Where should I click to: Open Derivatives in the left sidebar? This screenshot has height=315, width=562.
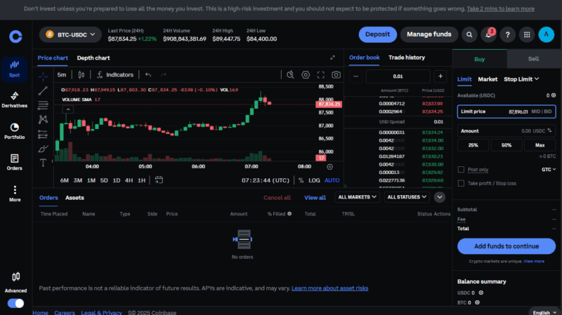pos(15,100)
